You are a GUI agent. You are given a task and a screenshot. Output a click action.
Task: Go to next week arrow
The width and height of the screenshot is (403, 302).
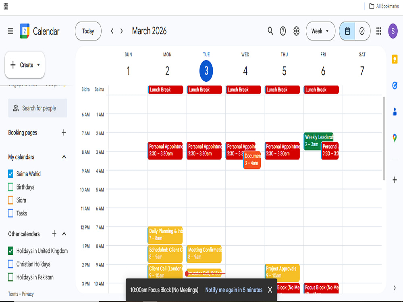click(x=122, y=31)
